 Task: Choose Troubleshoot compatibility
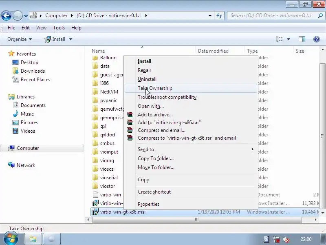191,97
